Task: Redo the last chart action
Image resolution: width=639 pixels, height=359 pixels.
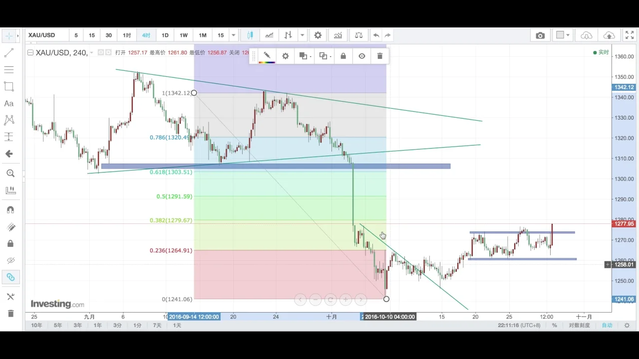Action: point(388,35)
